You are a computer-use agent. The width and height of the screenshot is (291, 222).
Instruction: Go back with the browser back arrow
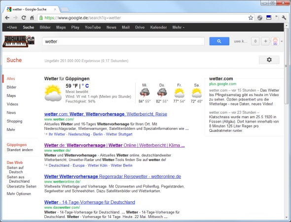(x=7, y=18)
